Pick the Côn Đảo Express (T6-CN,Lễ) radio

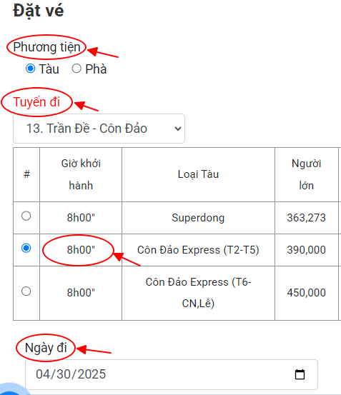(x=26, y=291)
